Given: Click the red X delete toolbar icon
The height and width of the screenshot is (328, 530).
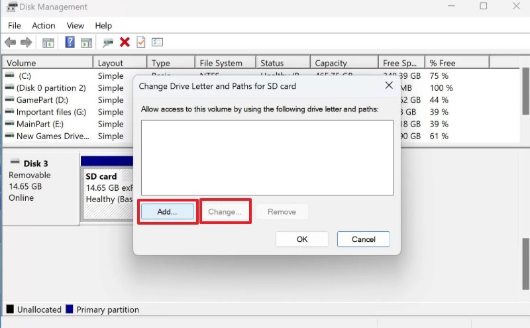Looking at the screenshot, I should [x=125, y=42].
